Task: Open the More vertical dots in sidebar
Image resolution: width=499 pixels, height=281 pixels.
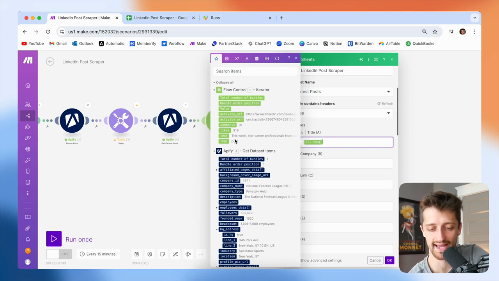Action: tap(28, 193)
